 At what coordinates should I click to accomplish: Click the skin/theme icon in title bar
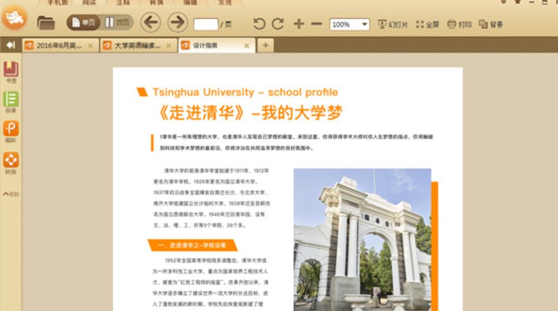(517, 2)
